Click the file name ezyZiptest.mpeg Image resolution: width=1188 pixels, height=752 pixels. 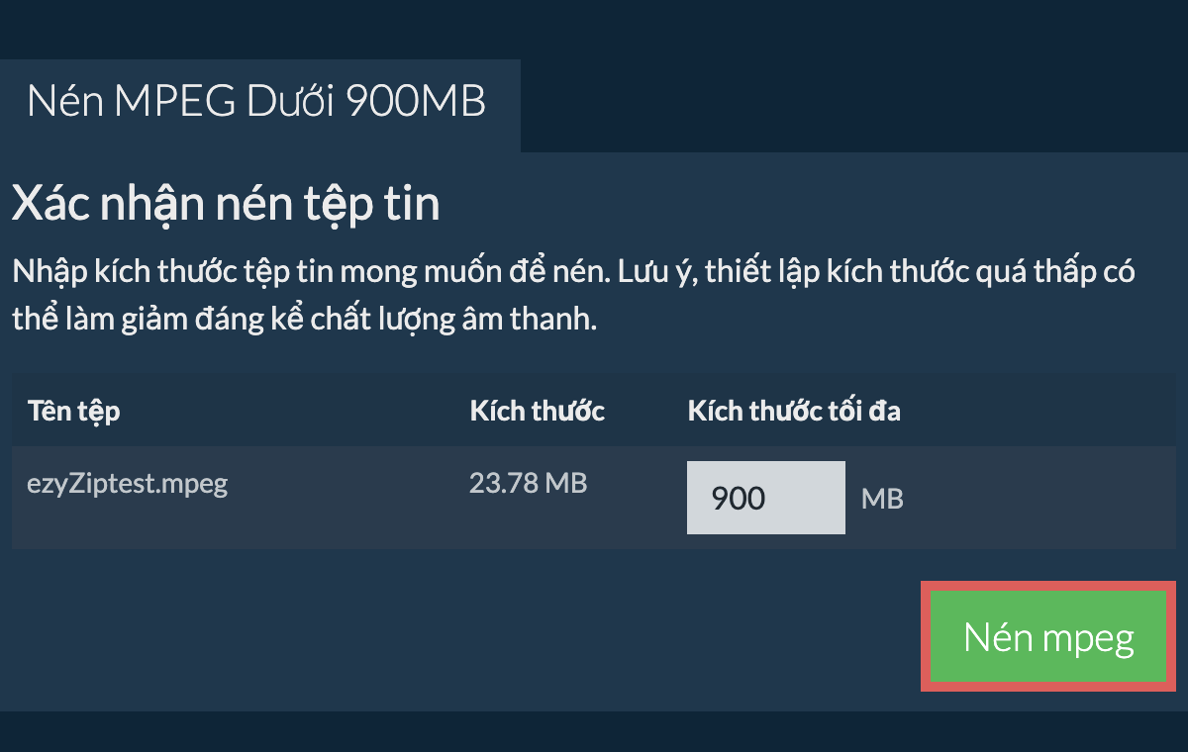pos(129,484)
